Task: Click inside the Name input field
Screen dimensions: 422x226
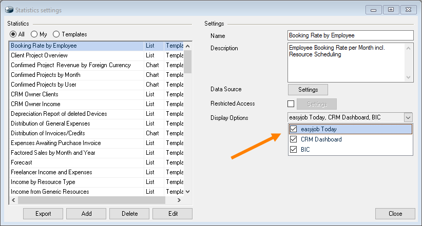Action: [350, 35]
